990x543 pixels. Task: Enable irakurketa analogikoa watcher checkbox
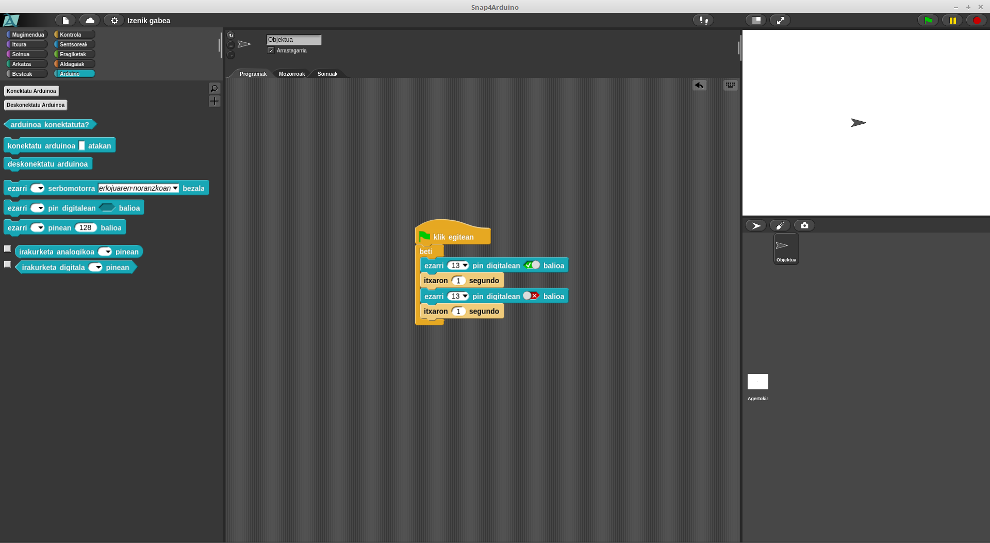[x=8, y=249]
